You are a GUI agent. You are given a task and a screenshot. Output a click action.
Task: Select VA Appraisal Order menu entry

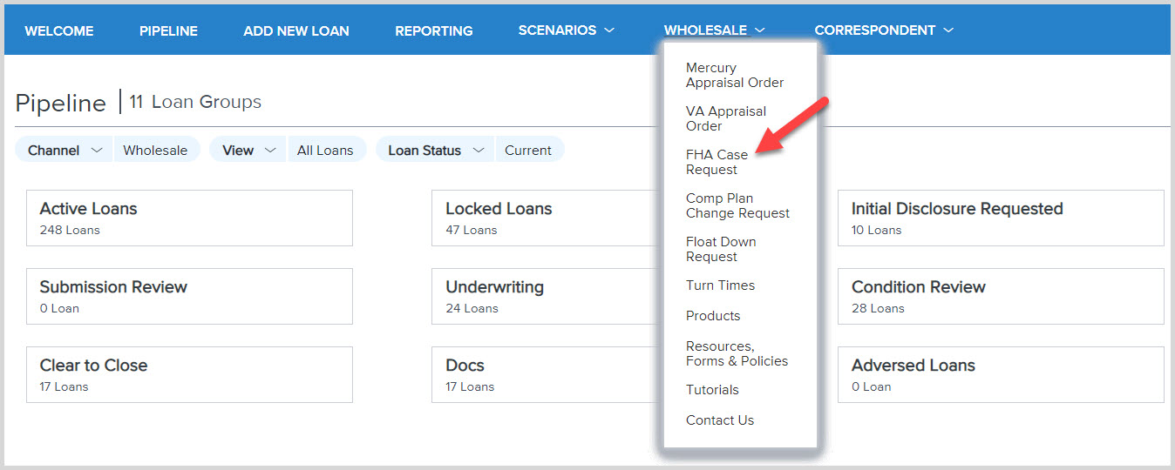pos(726,118)
